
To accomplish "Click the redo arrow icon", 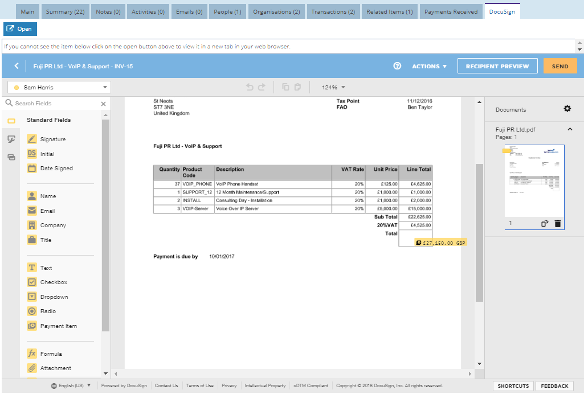I will 262,87.
